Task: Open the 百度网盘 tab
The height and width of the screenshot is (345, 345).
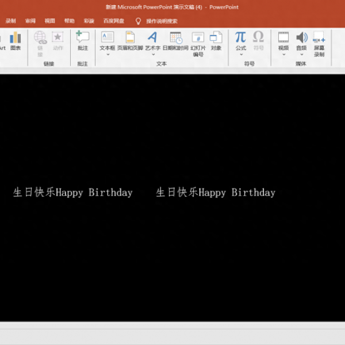Action: (x=113, y=21)
